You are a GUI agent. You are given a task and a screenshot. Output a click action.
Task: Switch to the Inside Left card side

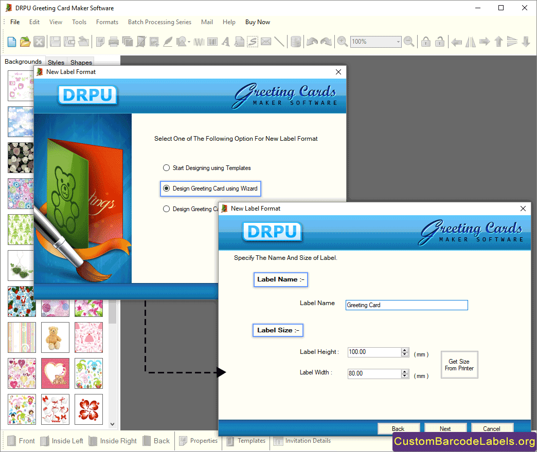point(62,441)
